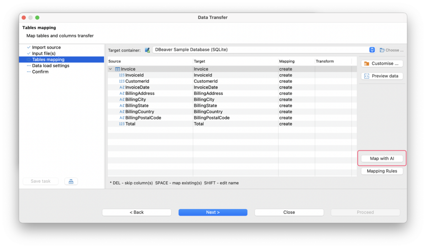Open the Mapping Rules dialog
Image resolution: width=426 pixels, height=248 pixels.
(x=382, y=171)
